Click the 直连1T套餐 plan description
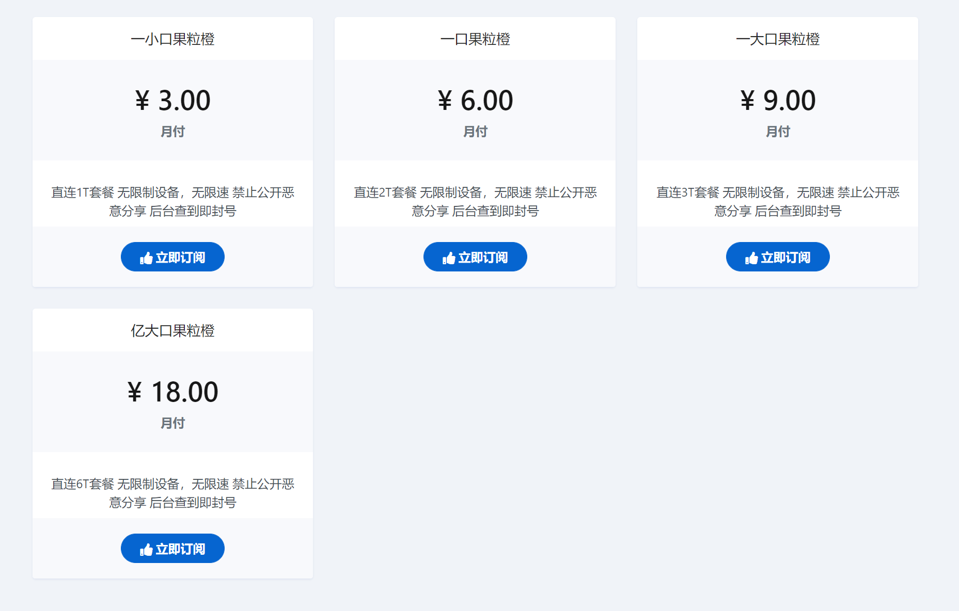 [x=172, y=202]
